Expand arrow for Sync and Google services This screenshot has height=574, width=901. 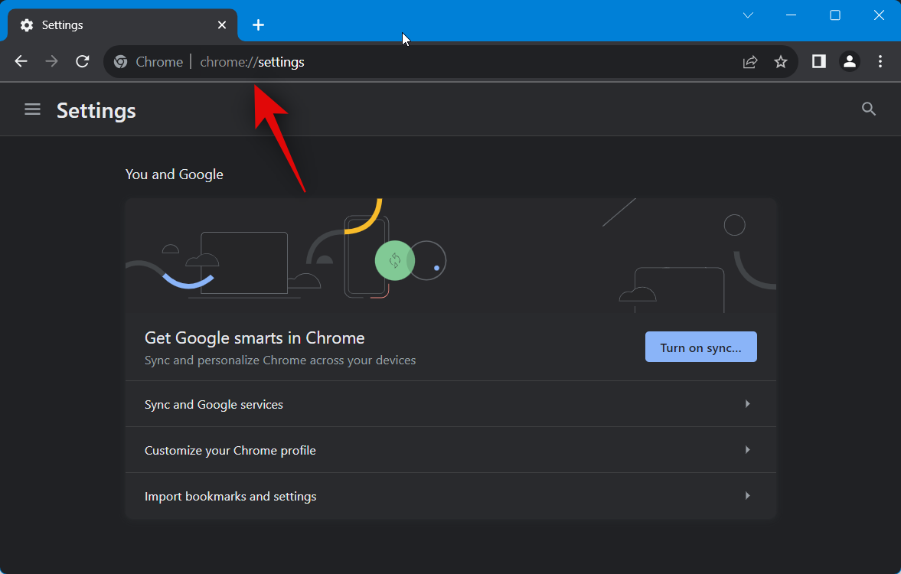(x=748, y=404)
